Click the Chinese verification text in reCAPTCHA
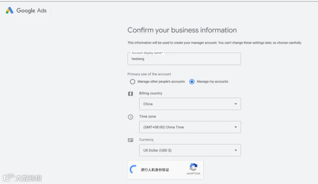The height and width of the screenshot is (184, 318). 155,170
